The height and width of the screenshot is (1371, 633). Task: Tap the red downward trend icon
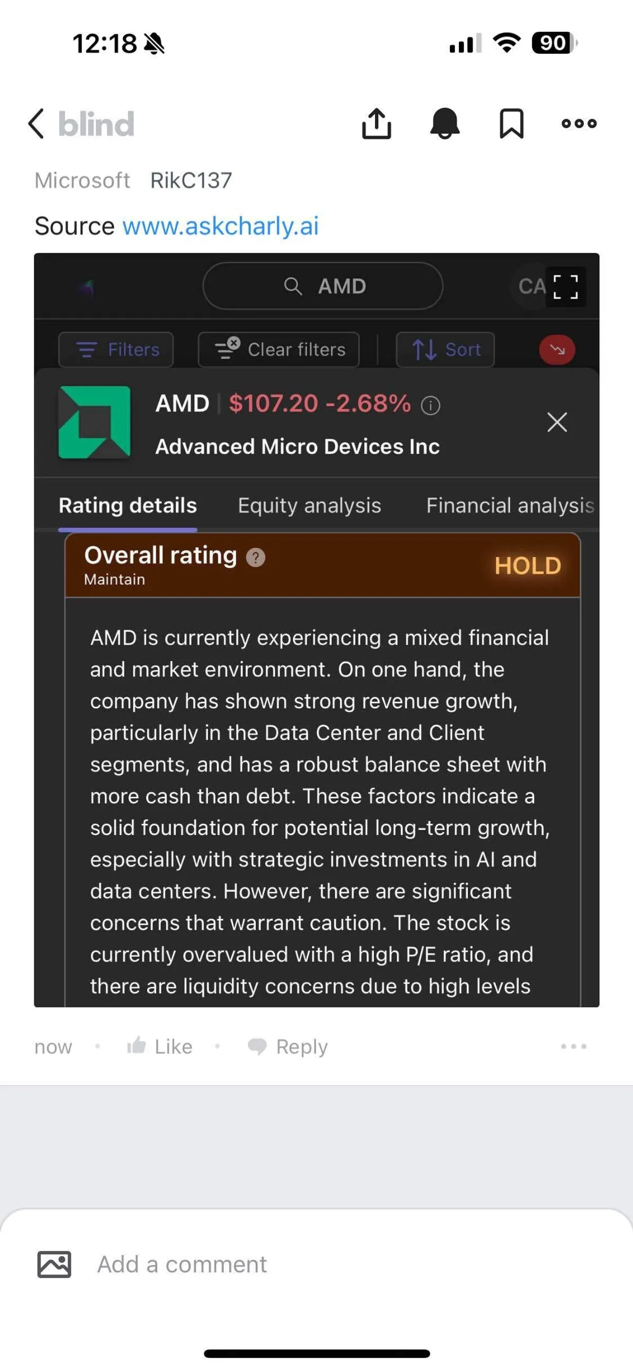(557, 350)
